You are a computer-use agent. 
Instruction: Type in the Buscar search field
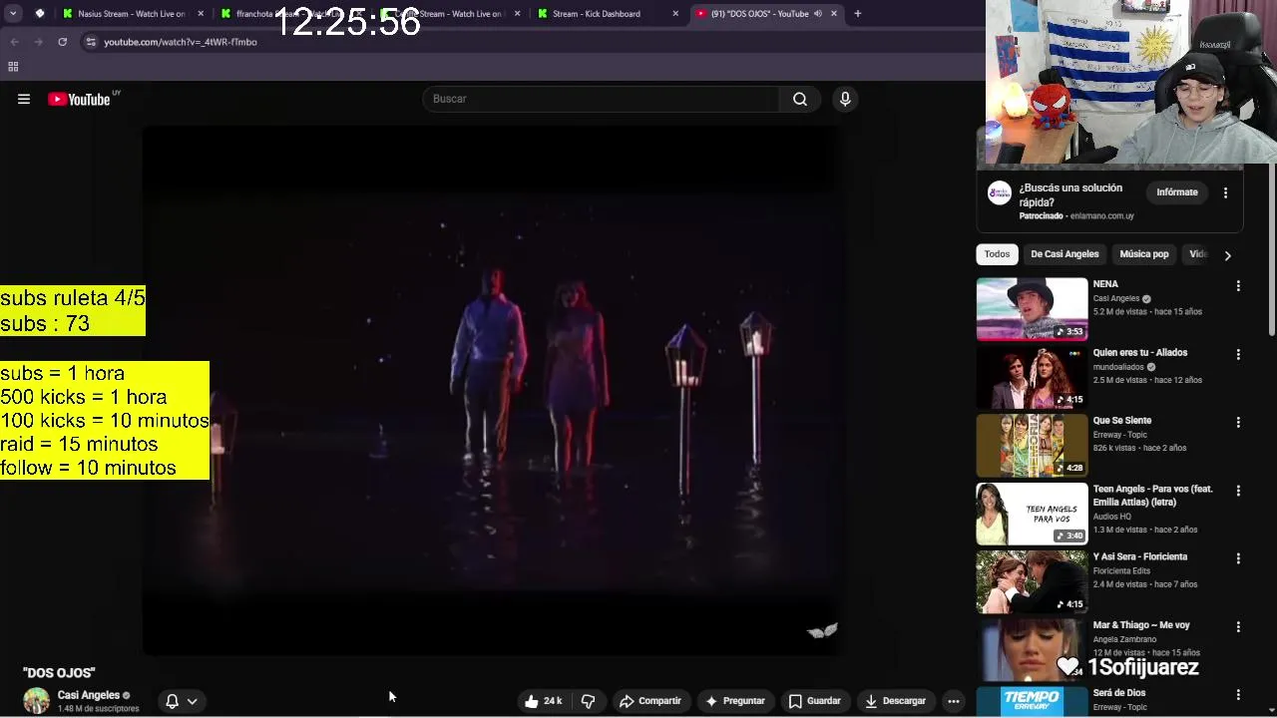(602, 99)
